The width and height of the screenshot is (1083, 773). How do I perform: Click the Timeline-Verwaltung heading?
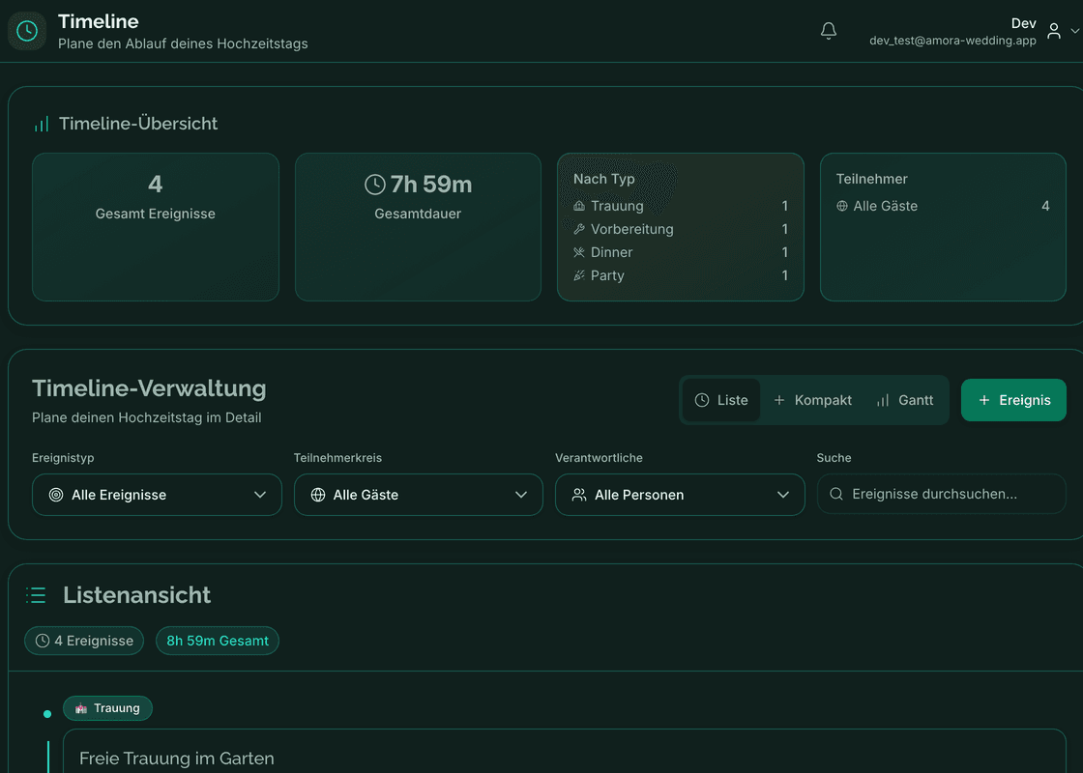pyautogui.click(x=149, y=388)
